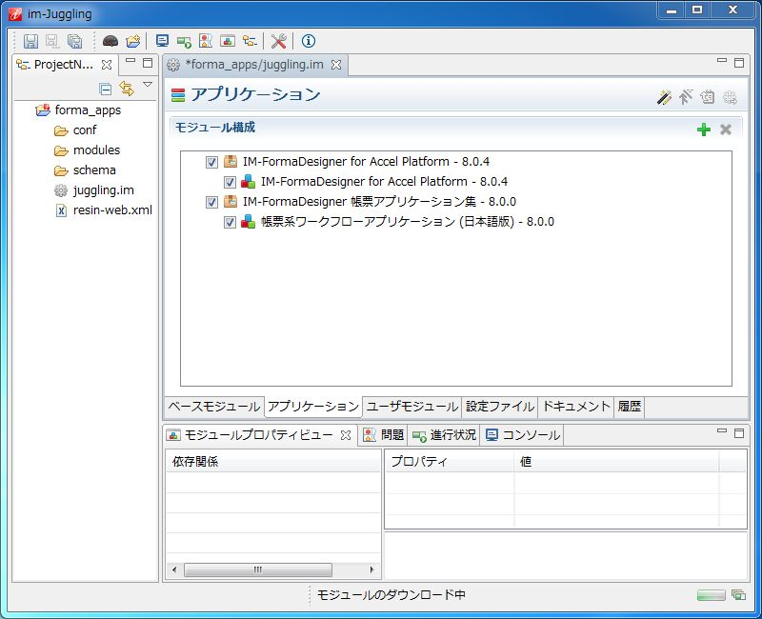Image resolution: width=762 pixels, height=619 pixels.
Task: Switch to ユーザモジュール tab
Action: click(412, 407)
